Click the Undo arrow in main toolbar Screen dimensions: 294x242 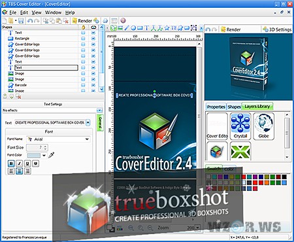point(30,21)
